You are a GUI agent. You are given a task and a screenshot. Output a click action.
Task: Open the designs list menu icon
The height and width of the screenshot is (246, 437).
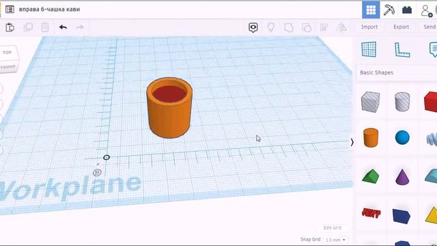tap(10, 9)
